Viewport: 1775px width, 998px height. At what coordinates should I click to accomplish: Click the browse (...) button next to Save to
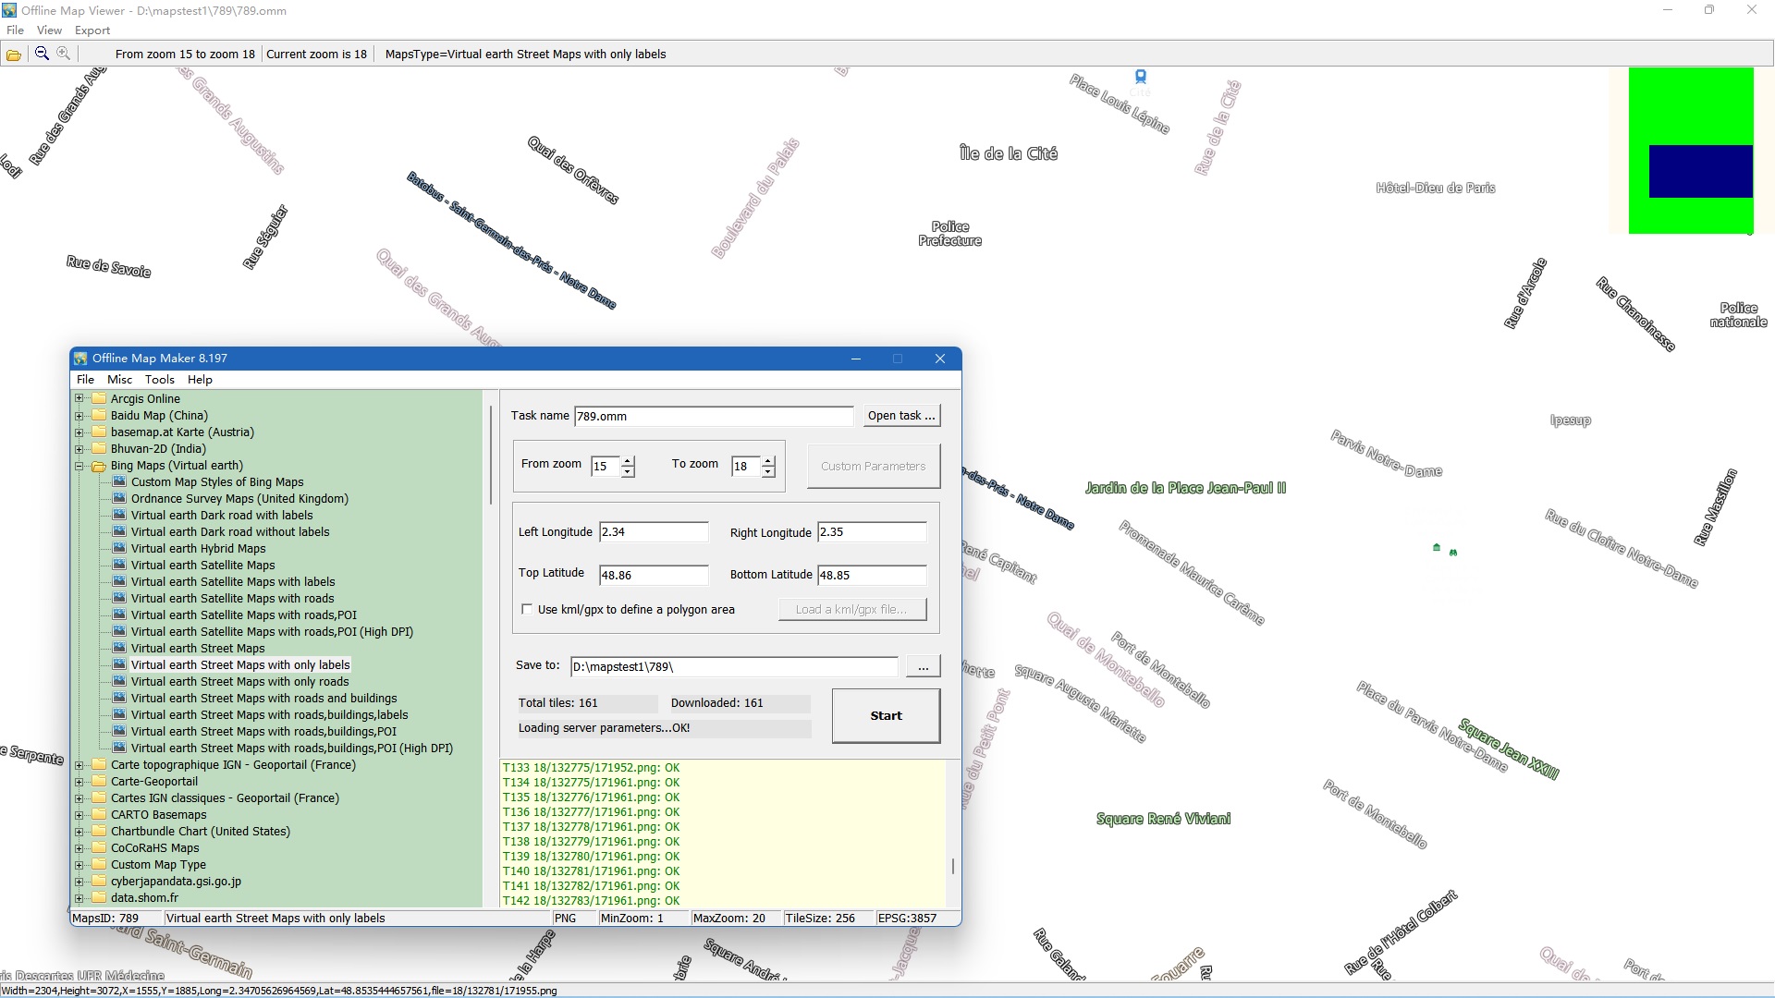[x=923, y=666]
